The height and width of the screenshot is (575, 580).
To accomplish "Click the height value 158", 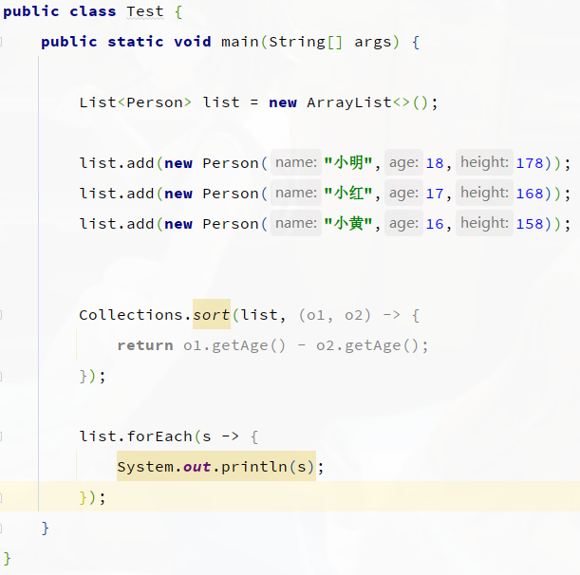I will [530, 224].
